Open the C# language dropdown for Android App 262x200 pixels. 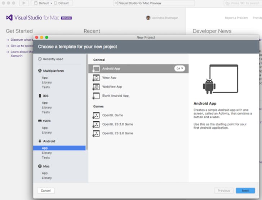[x=179, y=68]
